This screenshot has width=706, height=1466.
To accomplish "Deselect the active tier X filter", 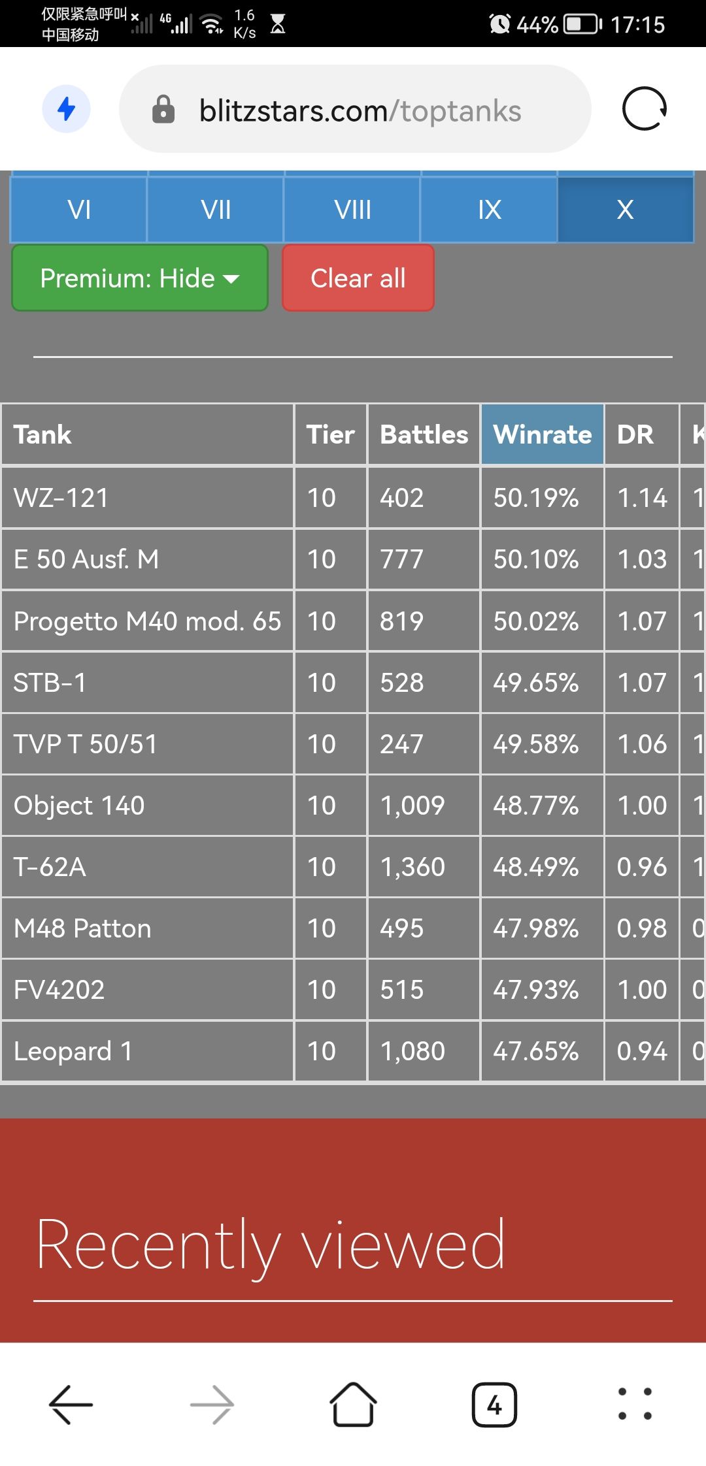I will pyautogui.click(x=625, y=210).
